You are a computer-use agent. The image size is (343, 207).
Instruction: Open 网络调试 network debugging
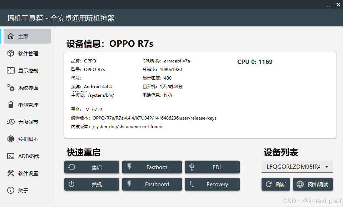coord(313,184)
